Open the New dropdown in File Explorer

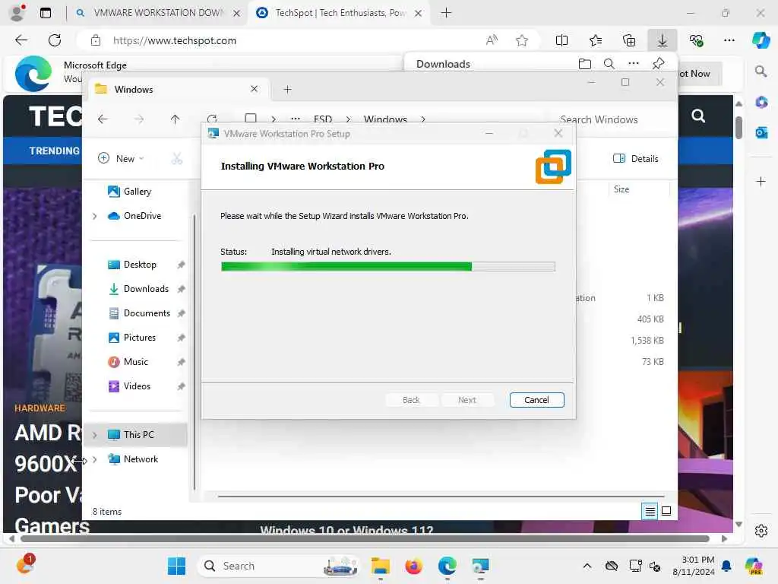point(121,158)
